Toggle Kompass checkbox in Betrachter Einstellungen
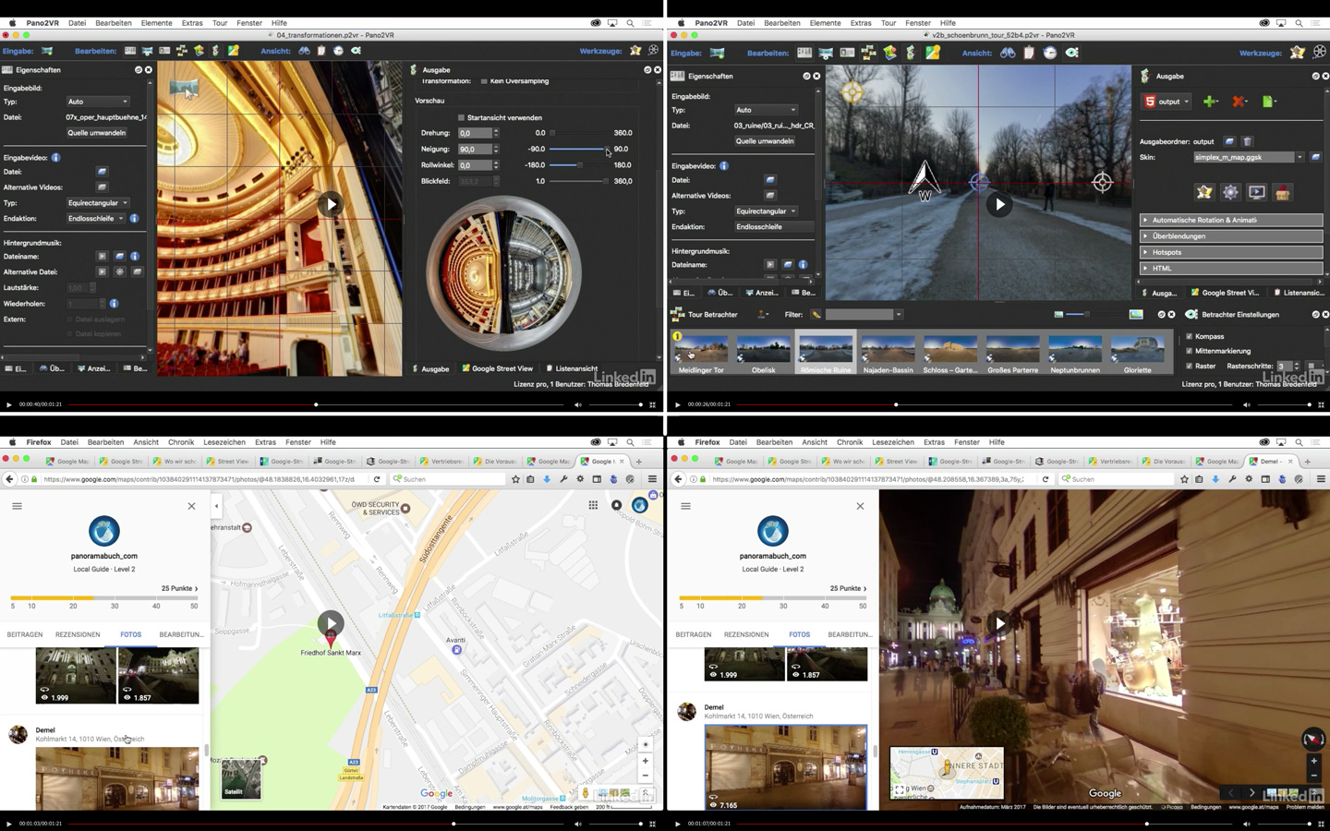Screen dimensions: 1330x831 (1190, 337)
